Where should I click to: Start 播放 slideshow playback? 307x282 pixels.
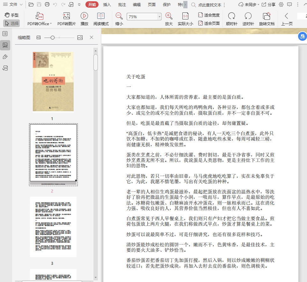tap(84, 19)
